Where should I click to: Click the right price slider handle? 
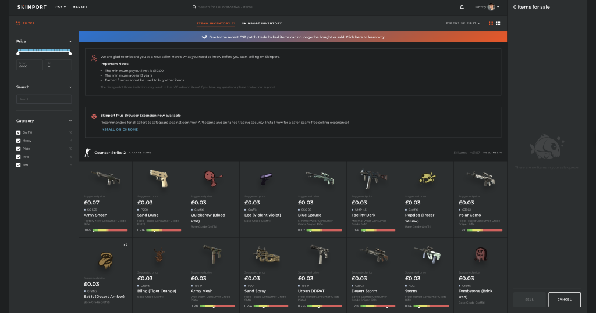tap(70, 53)
